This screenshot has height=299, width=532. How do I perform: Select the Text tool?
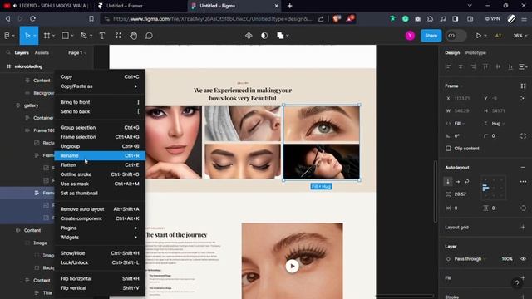click(101, 36)
